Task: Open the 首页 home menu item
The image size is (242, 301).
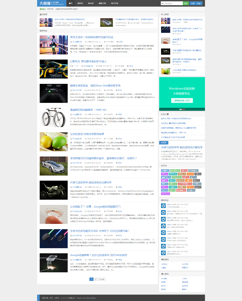Action: pos(71,3)
